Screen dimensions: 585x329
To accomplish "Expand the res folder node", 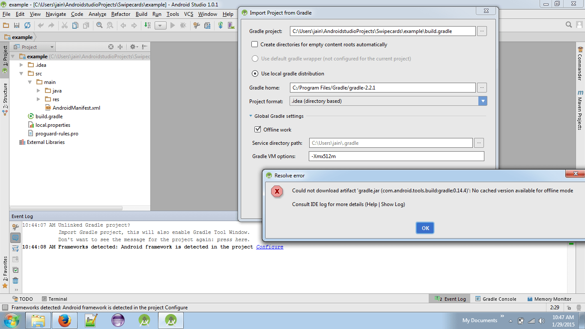I will 39,99.
